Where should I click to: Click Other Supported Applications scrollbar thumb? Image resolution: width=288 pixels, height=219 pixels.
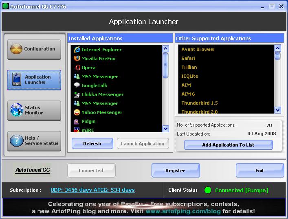(277, 56)
